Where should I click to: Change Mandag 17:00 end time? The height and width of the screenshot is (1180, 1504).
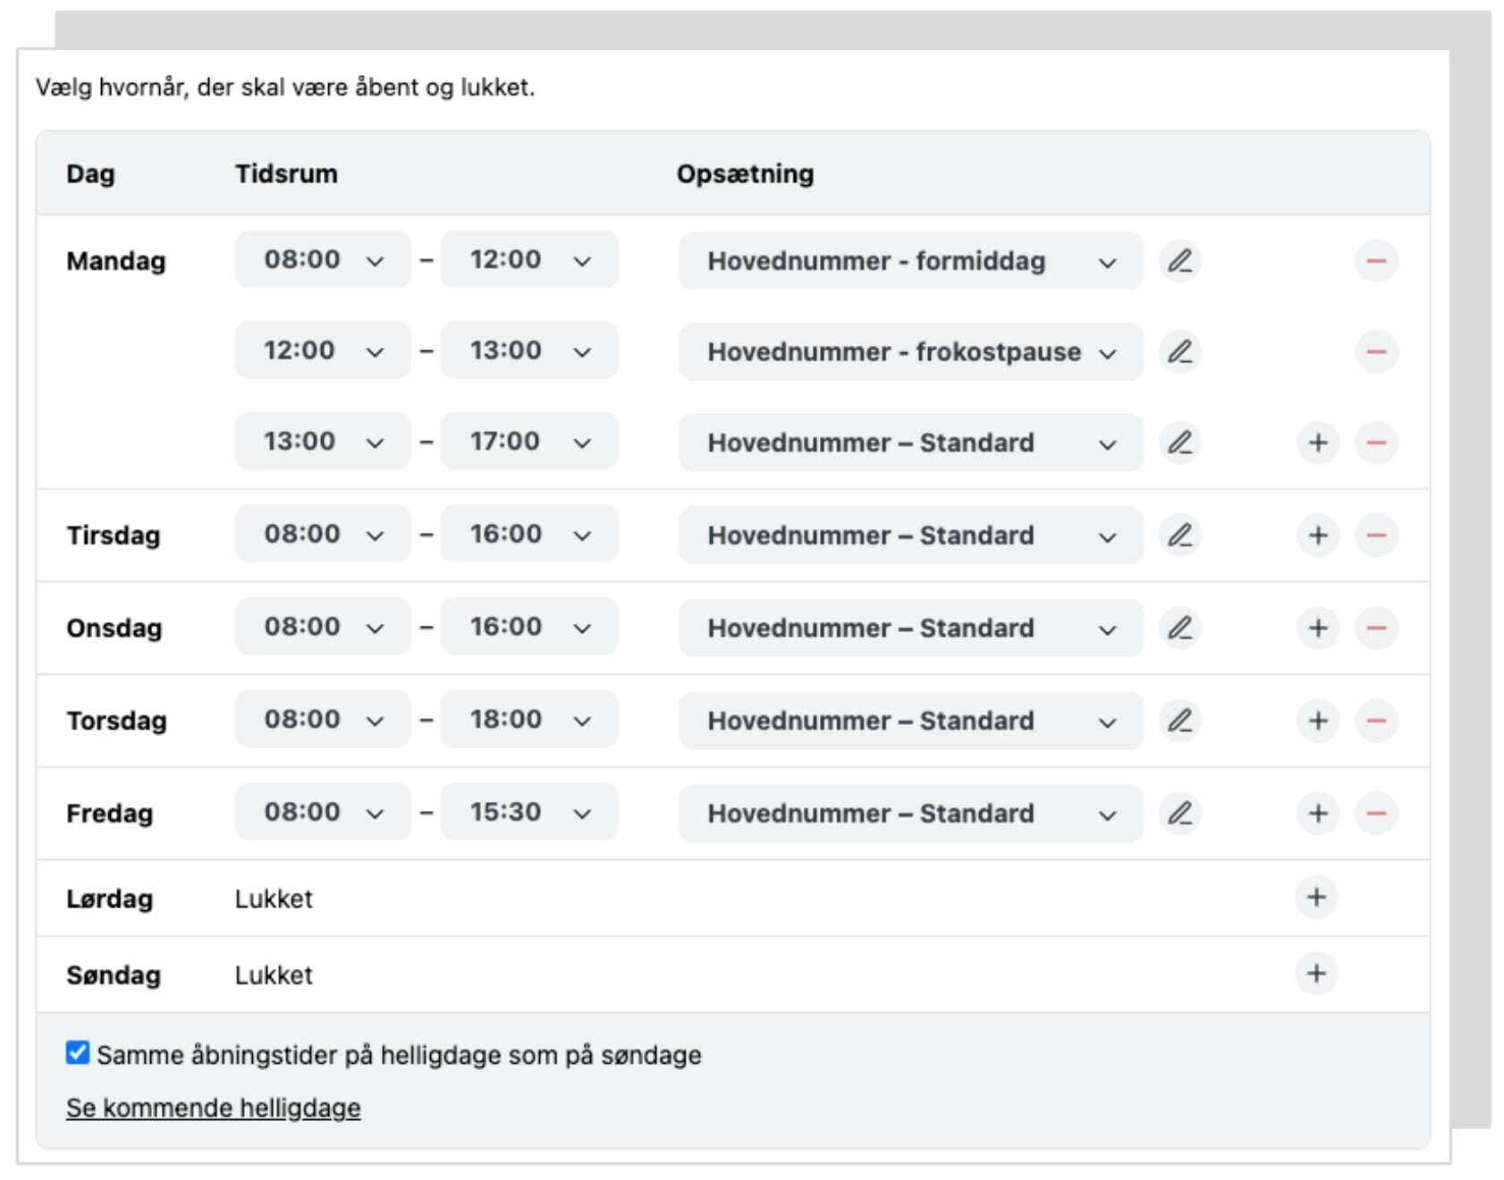529,442
